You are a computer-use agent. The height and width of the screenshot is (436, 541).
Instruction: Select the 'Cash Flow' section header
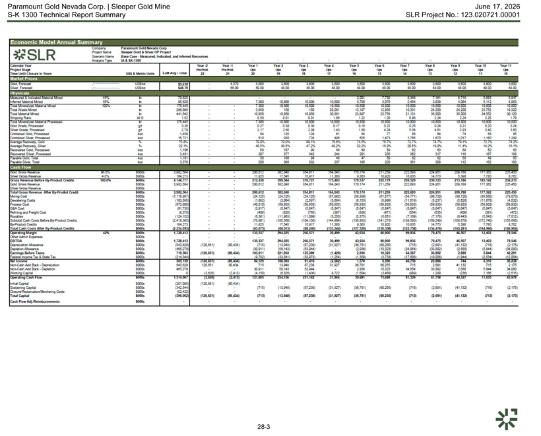click(264, 168)
